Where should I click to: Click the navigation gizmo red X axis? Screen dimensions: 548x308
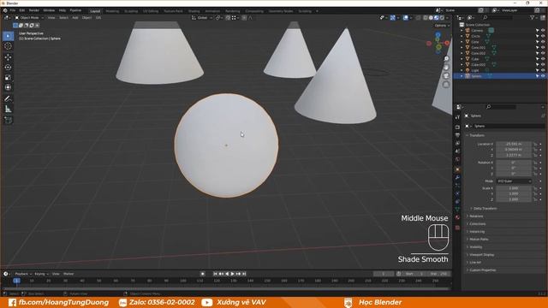(447, 43)
